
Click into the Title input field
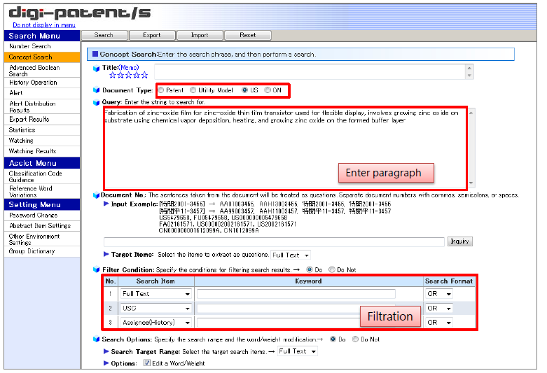(x=310, y=72)
